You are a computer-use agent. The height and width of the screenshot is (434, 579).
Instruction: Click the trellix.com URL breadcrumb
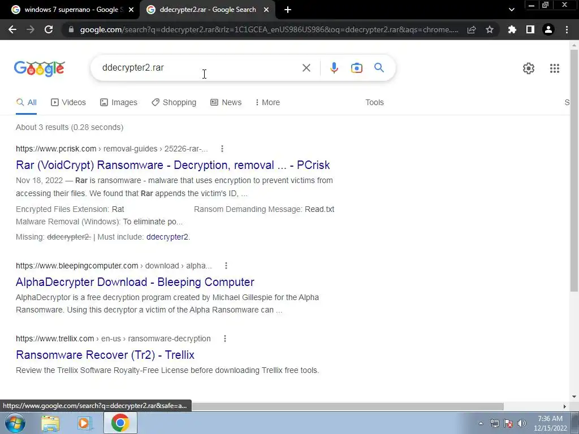(113, 339)
